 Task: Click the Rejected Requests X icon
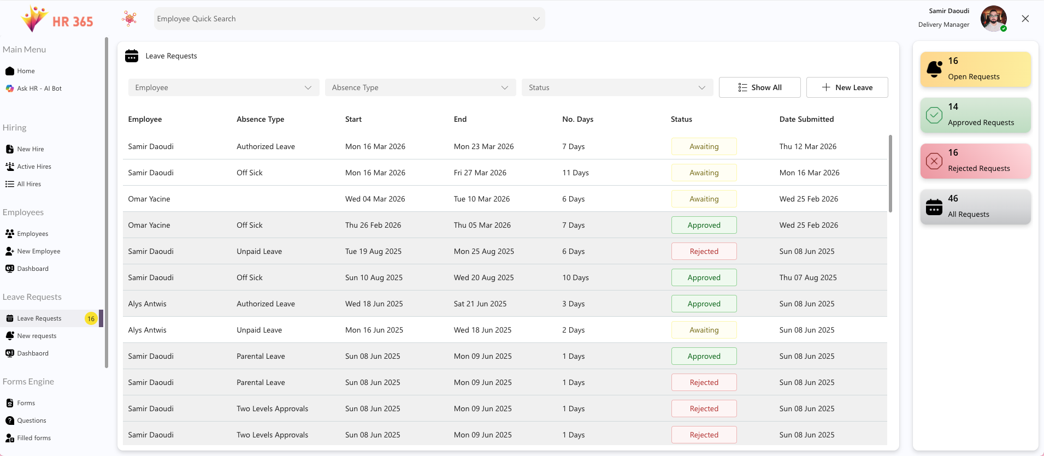pyautogui.click(x=934, y=161)
